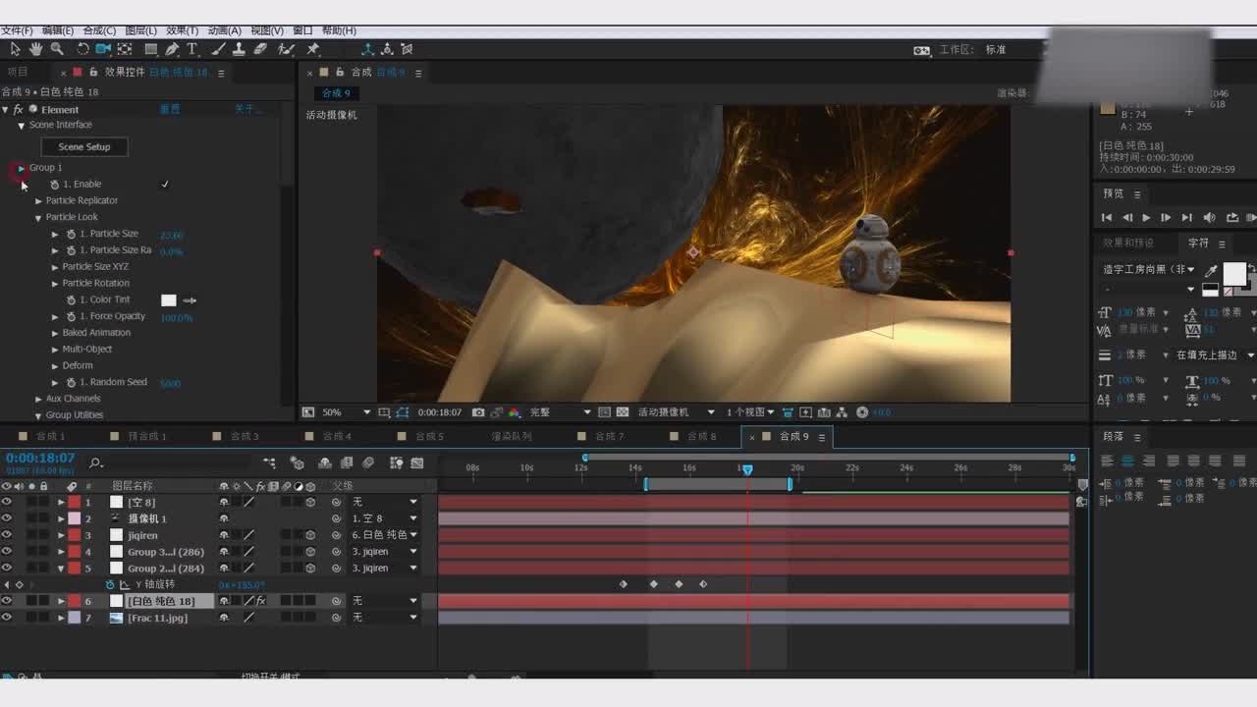
Task: Collapse layer 5 Group 2 (284) triangle
Action: tap(61, 569)
